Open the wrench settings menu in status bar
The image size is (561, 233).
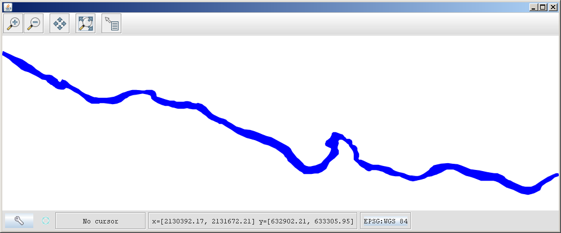[19, 221]
